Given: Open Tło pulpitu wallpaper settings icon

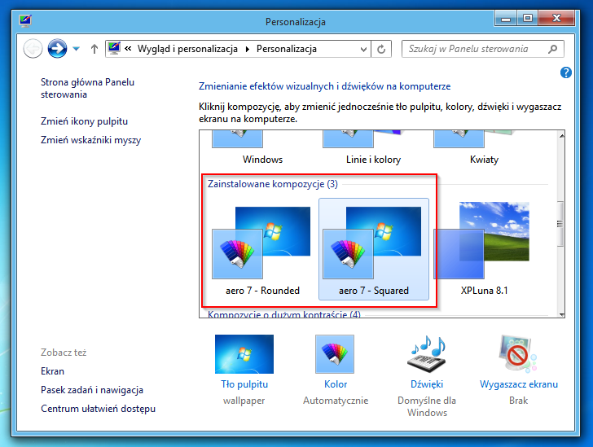Looking at the screenshot, I should point(244,354).
